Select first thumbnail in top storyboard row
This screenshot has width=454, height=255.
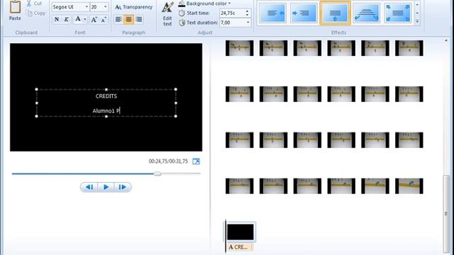click(240, 48)
